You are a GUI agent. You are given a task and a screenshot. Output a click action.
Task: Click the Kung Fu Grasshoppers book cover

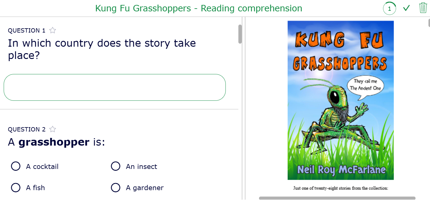coord(340,123)
